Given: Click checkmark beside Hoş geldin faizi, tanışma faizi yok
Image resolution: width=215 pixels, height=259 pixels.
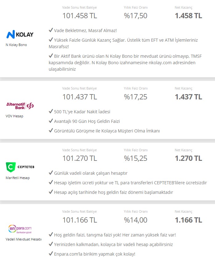Looking at the screenshot, I should pyautogui.click(x=51, y=234).
